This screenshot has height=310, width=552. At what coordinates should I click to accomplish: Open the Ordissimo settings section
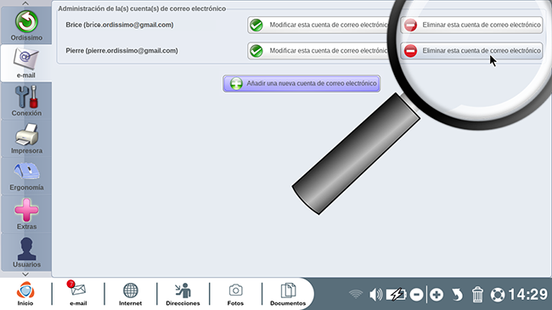coord(26,25)
